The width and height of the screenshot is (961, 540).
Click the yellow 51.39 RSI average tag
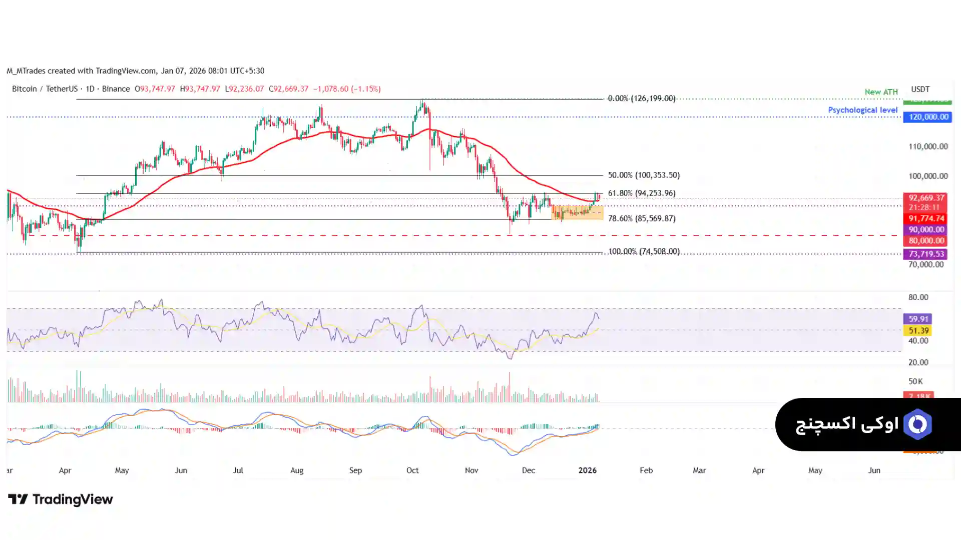pos(918,331)
